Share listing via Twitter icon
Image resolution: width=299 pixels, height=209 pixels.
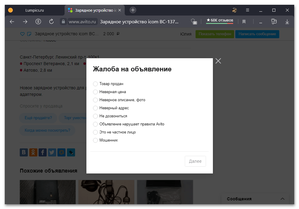[x=52, y=153]
